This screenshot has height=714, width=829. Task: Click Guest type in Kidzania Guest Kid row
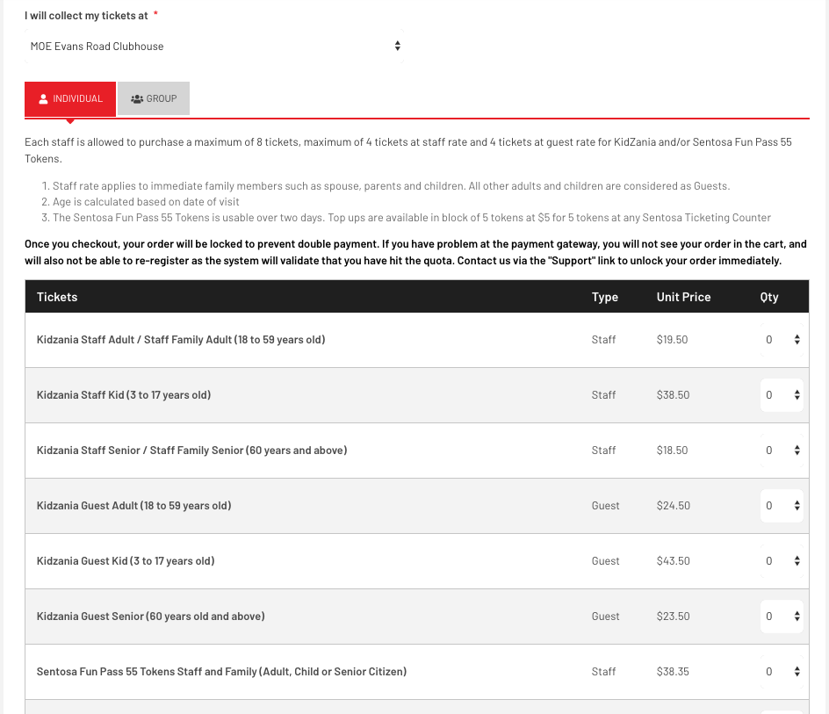point(605,560)
